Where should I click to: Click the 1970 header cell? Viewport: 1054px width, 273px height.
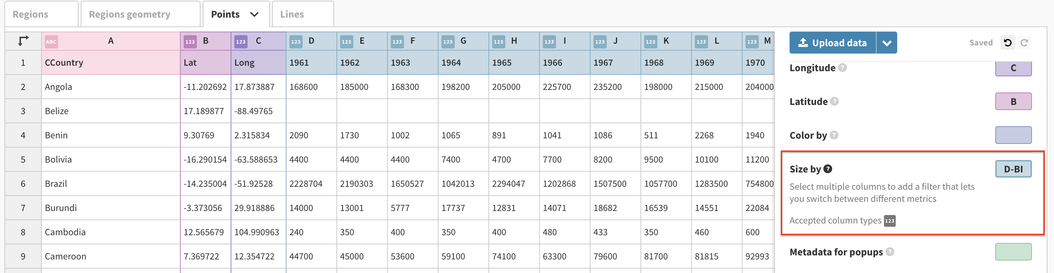(758, 62)
